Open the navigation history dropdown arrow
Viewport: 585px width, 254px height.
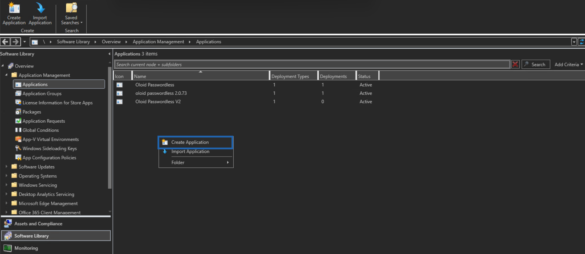25,42
